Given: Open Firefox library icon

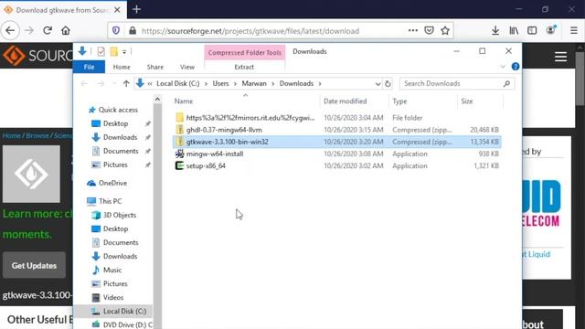Looking at the screenshot, I should coord(514,30).
